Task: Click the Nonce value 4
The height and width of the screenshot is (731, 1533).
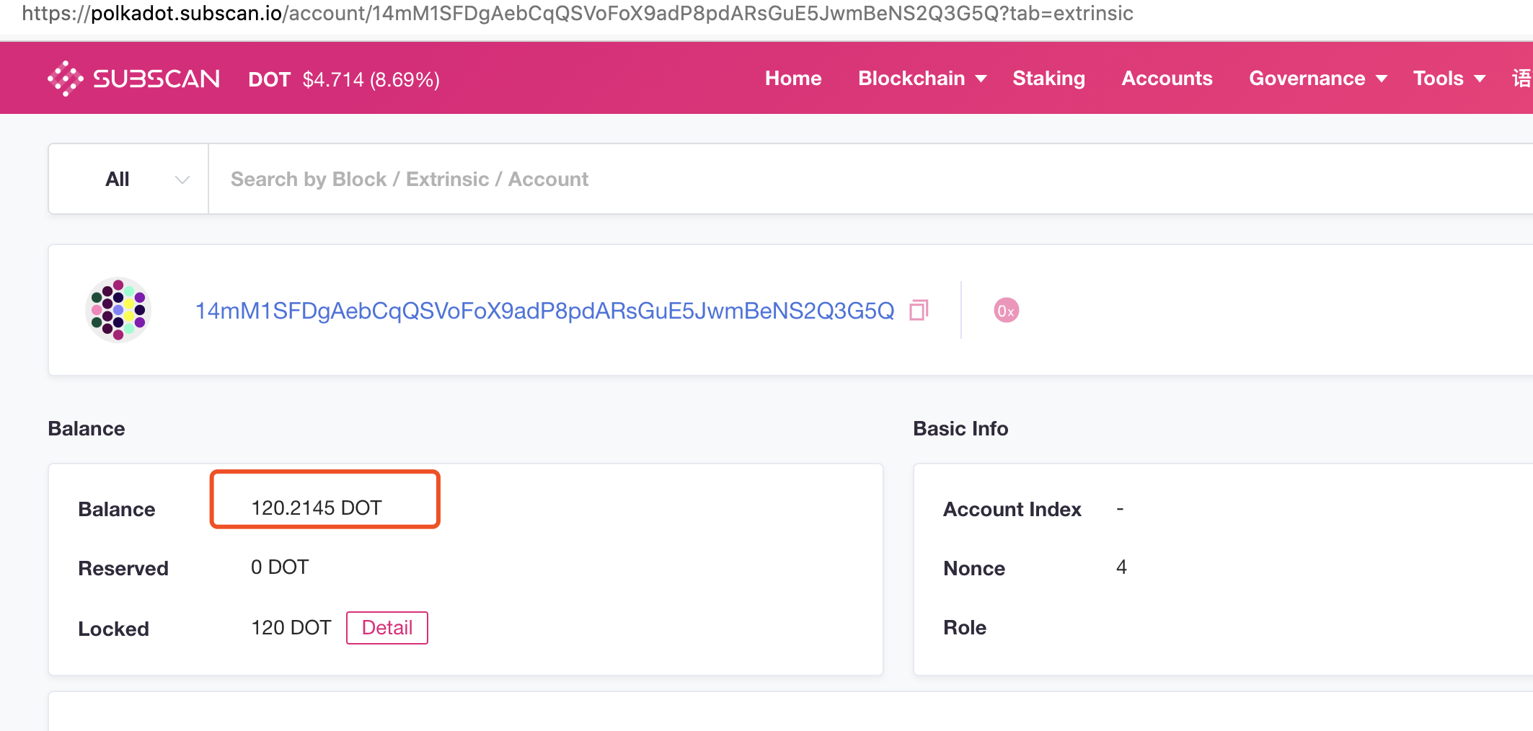Action: [1122, 567]
